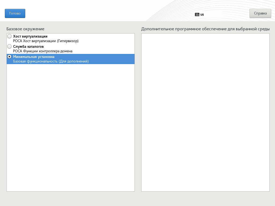This screenshot has height=206, width=275.
Task: Choose the bold "Служба каталогов" title
Action: (28, 46)
